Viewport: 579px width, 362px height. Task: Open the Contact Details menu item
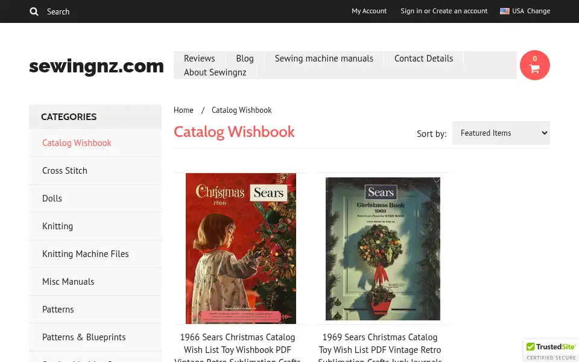point(423,59)
